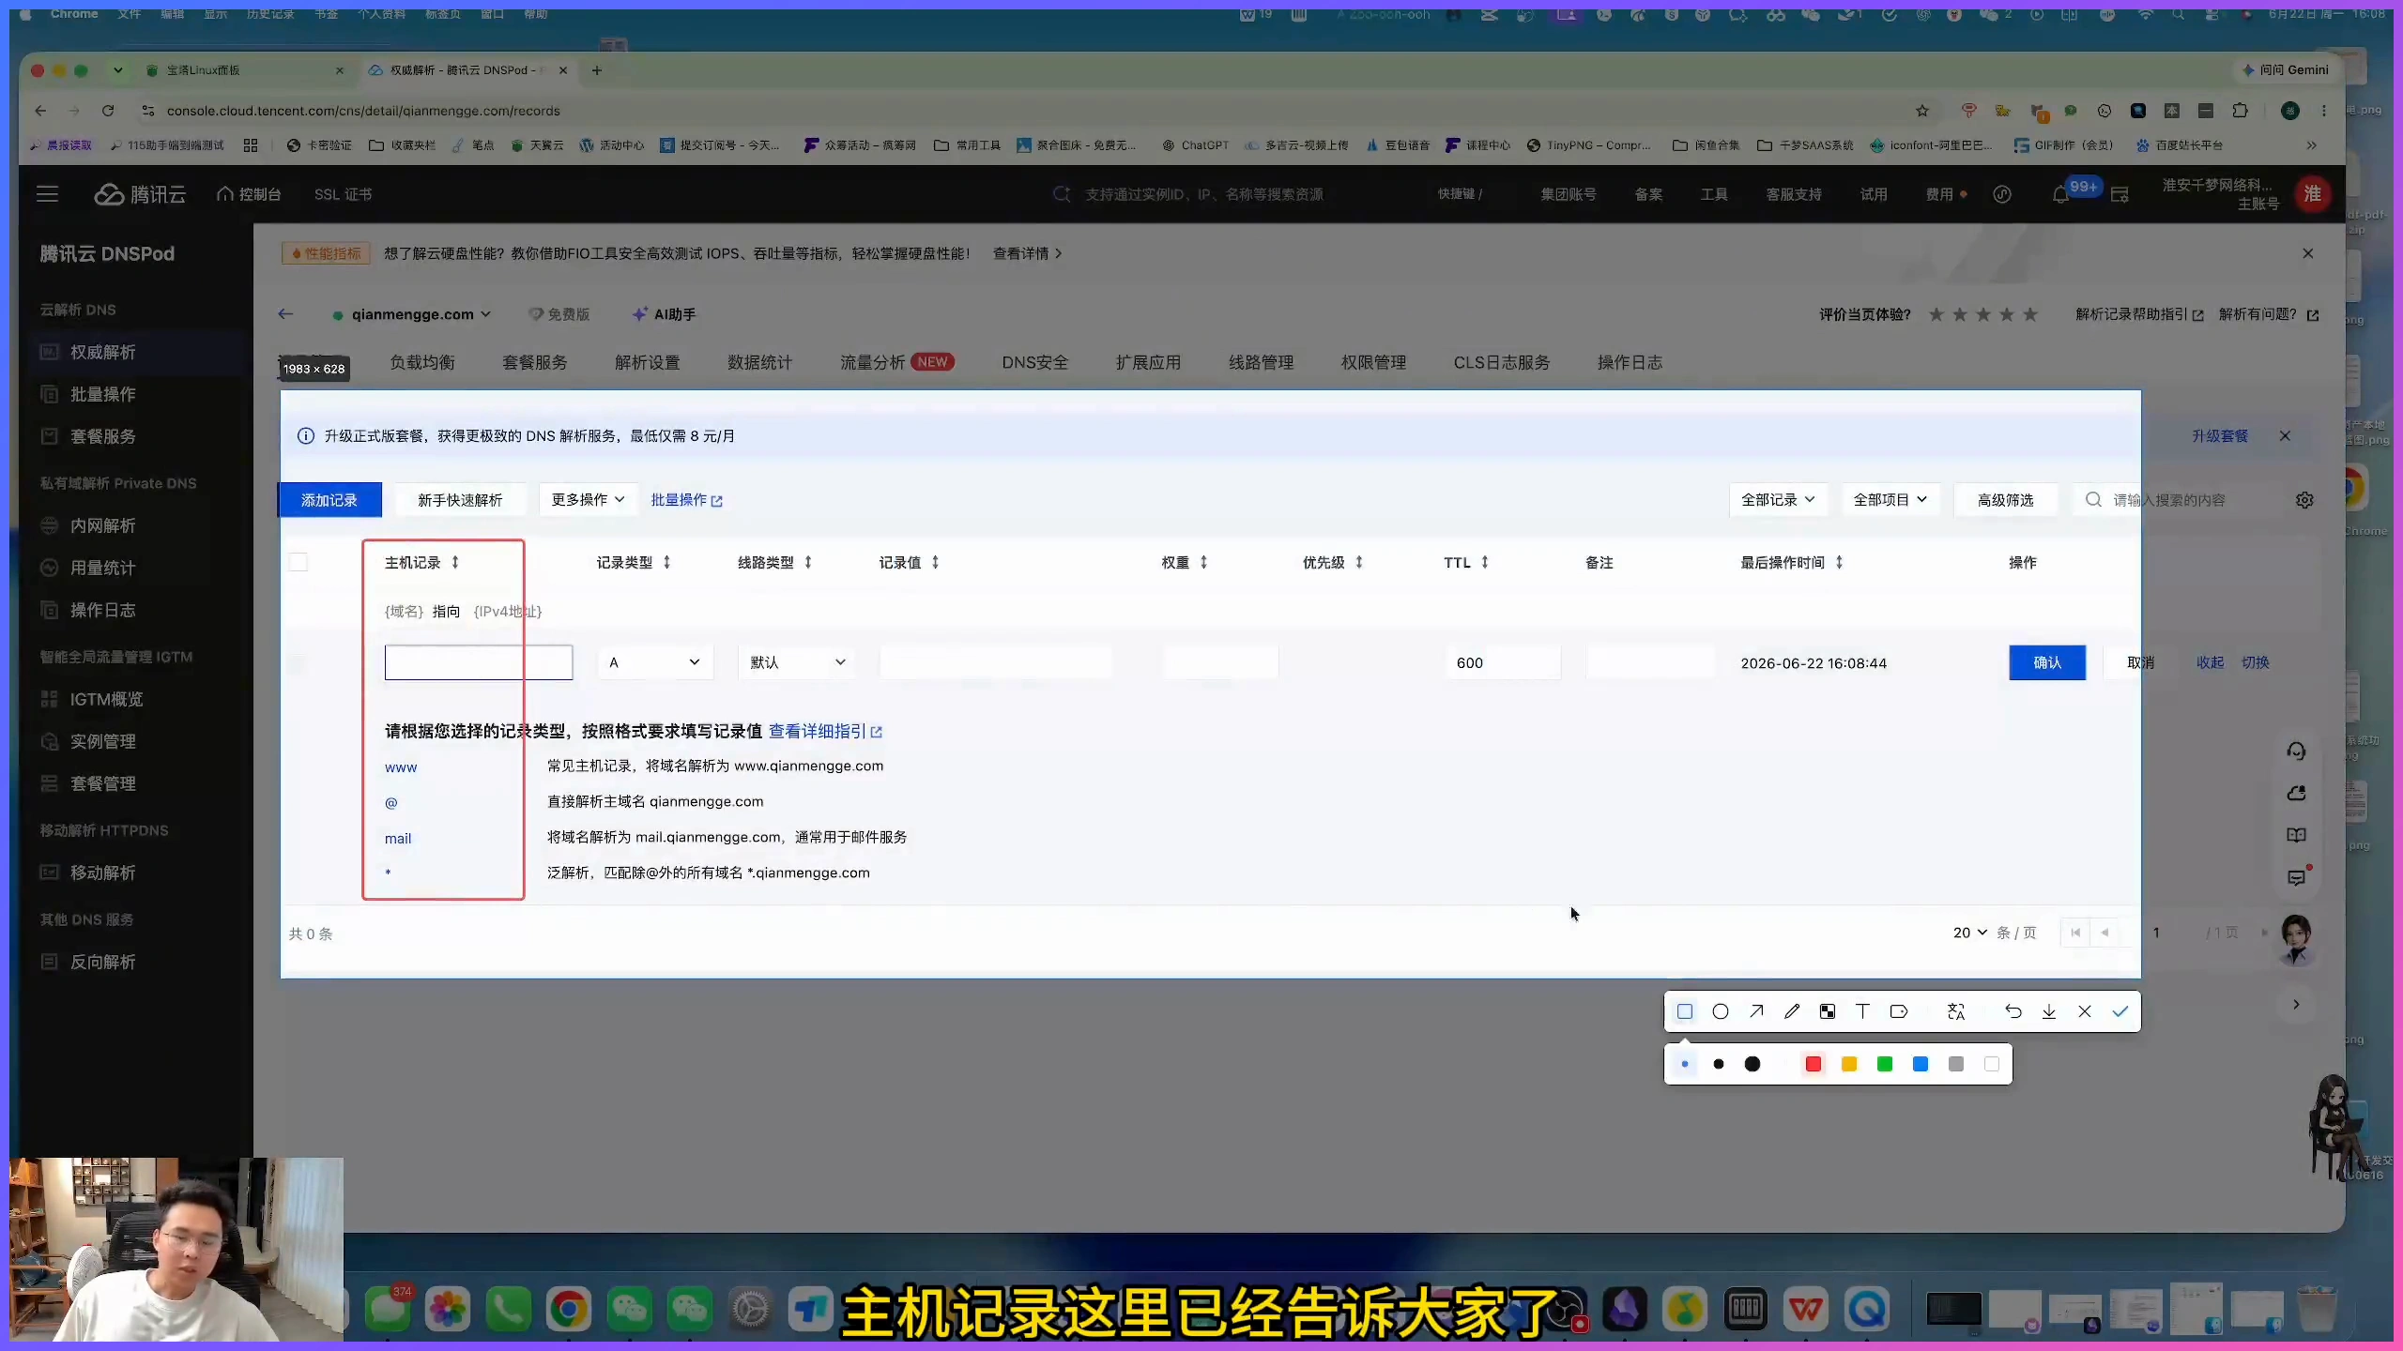
Task: Open the 全部记录 filter dropdown
Action: (x=1778, y=500)
